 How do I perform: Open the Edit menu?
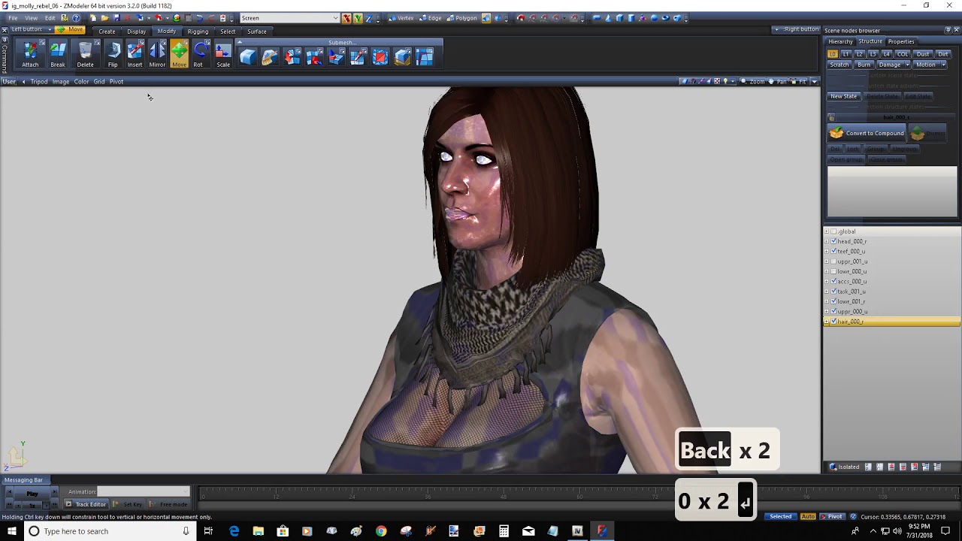pyautogui.click(x=50, y=18)
